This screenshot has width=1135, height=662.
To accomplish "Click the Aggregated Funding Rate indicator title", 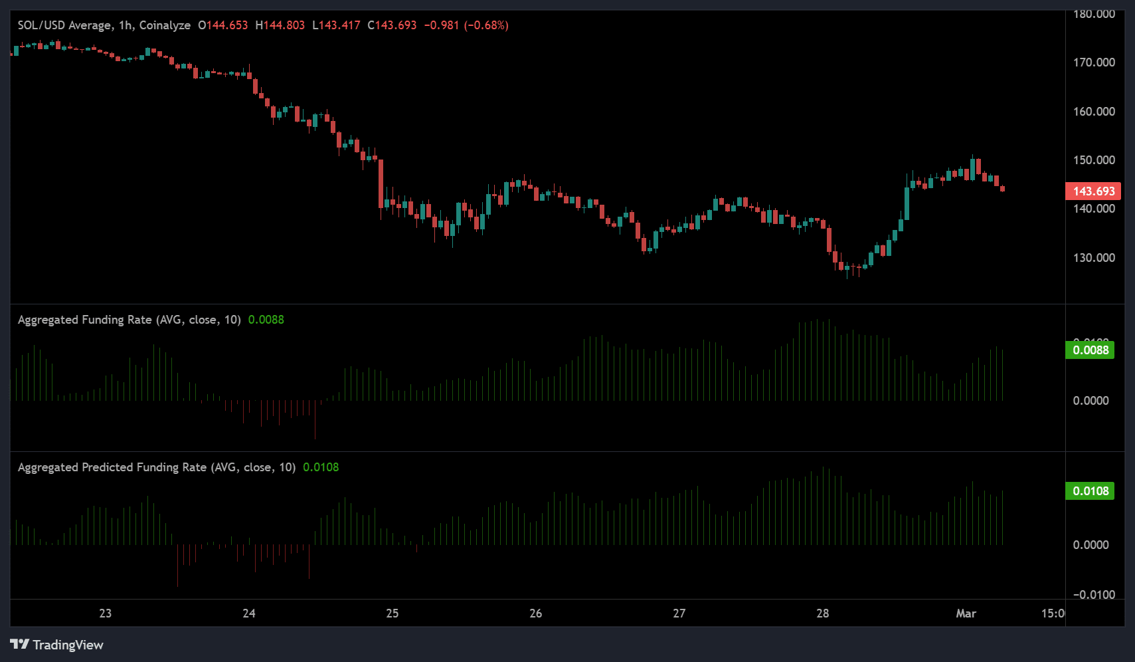I will pos(129,320).
